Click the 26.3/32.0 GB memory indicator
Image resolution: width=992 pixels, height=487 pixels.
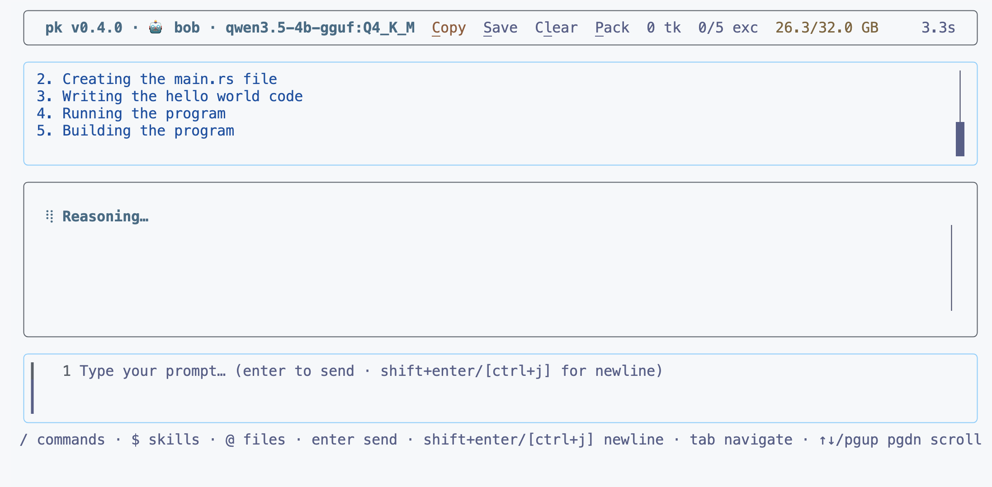click(x=827, y=28)
